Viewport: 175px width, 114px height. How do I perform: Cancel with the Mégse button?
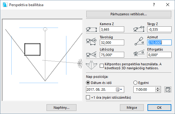132,108
